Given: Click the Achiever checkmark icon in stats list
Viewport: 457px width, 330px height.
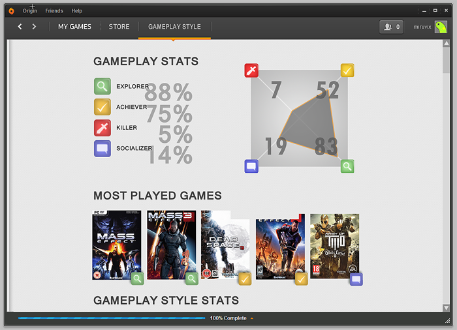Looking at the screenshot, I should [x=102, y=107].
